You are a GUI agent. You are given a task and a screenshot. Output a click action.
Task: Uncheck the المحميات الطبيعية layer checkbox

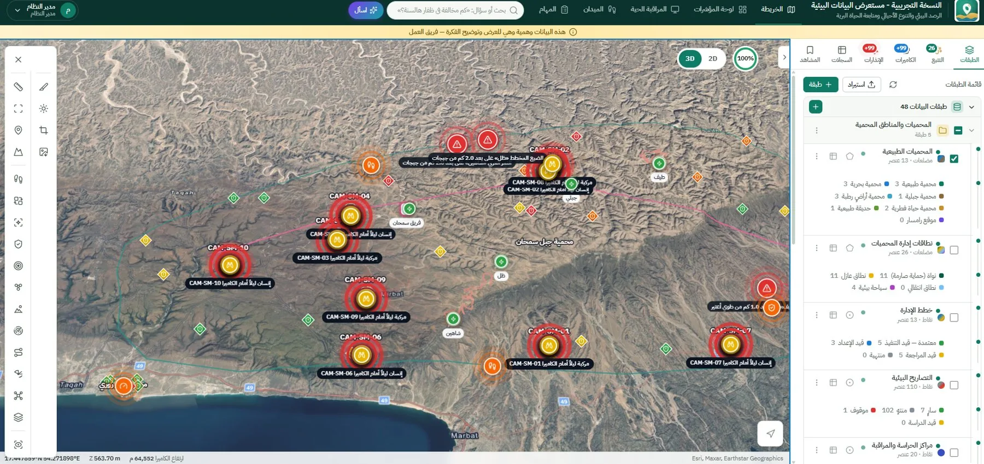pos(954,159)
